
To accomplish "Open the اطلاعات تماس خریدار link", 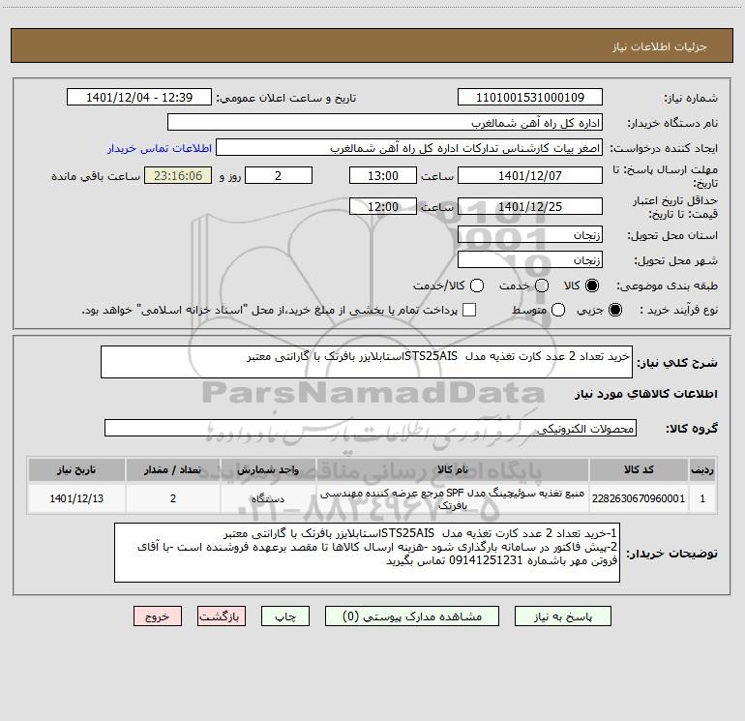I will (160, 148).
